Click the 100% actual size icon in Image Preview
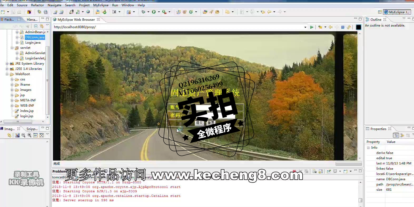Image resolution: width=414 pixels, height=207 pixels. coord(36,135)
